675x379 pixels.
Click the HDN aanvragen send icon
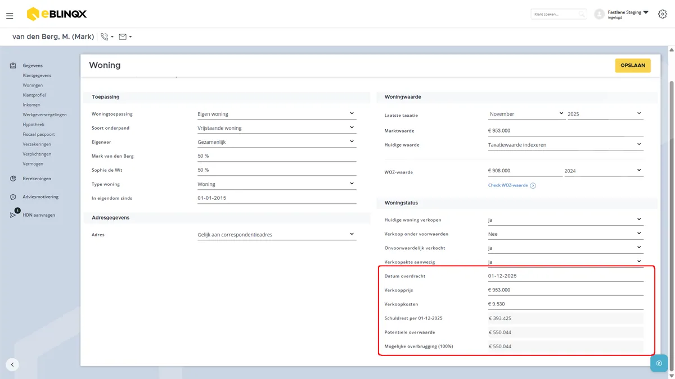click(x=13, y=214)
